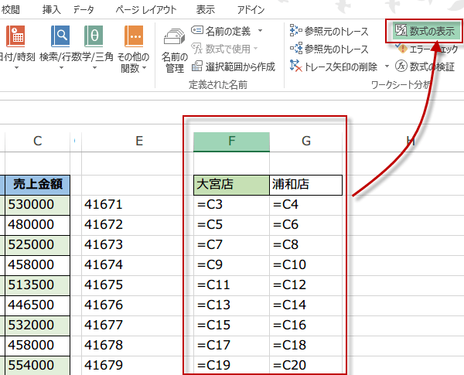Open その他の関数 function list
Viewport: 464px width, 375px height.
(134, 46)
